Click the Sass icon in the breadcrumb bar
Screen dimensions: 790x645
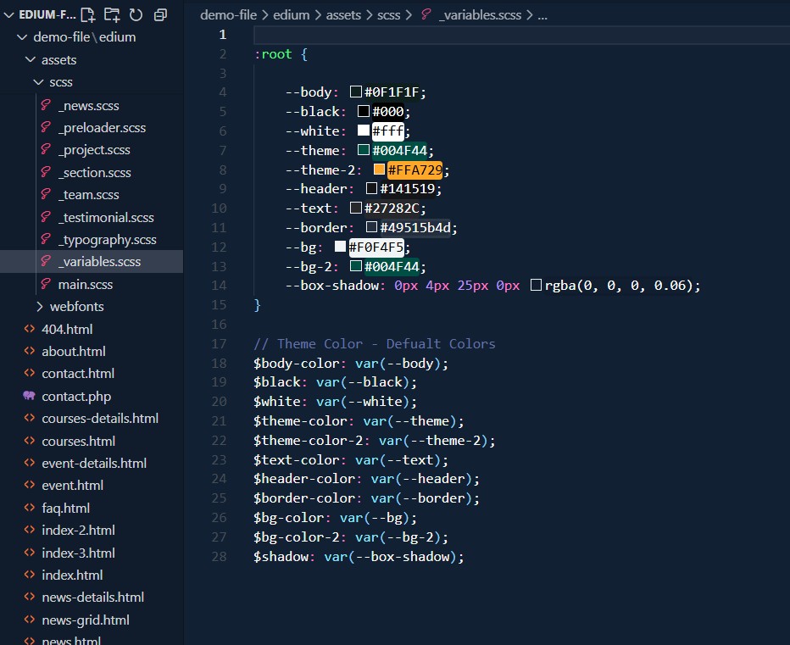point(426,15)
